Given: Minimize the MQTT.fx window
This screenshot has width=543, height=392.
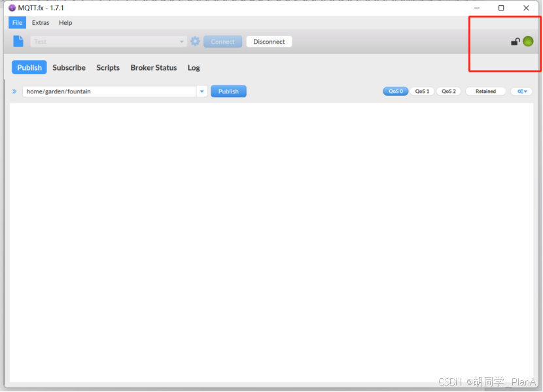Looking at the screenshot, I should click(x=477, y=8).
